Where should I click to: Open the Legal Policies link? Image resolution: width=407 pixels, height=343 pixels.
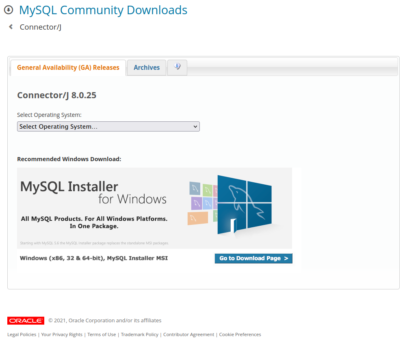pos(22,334)
